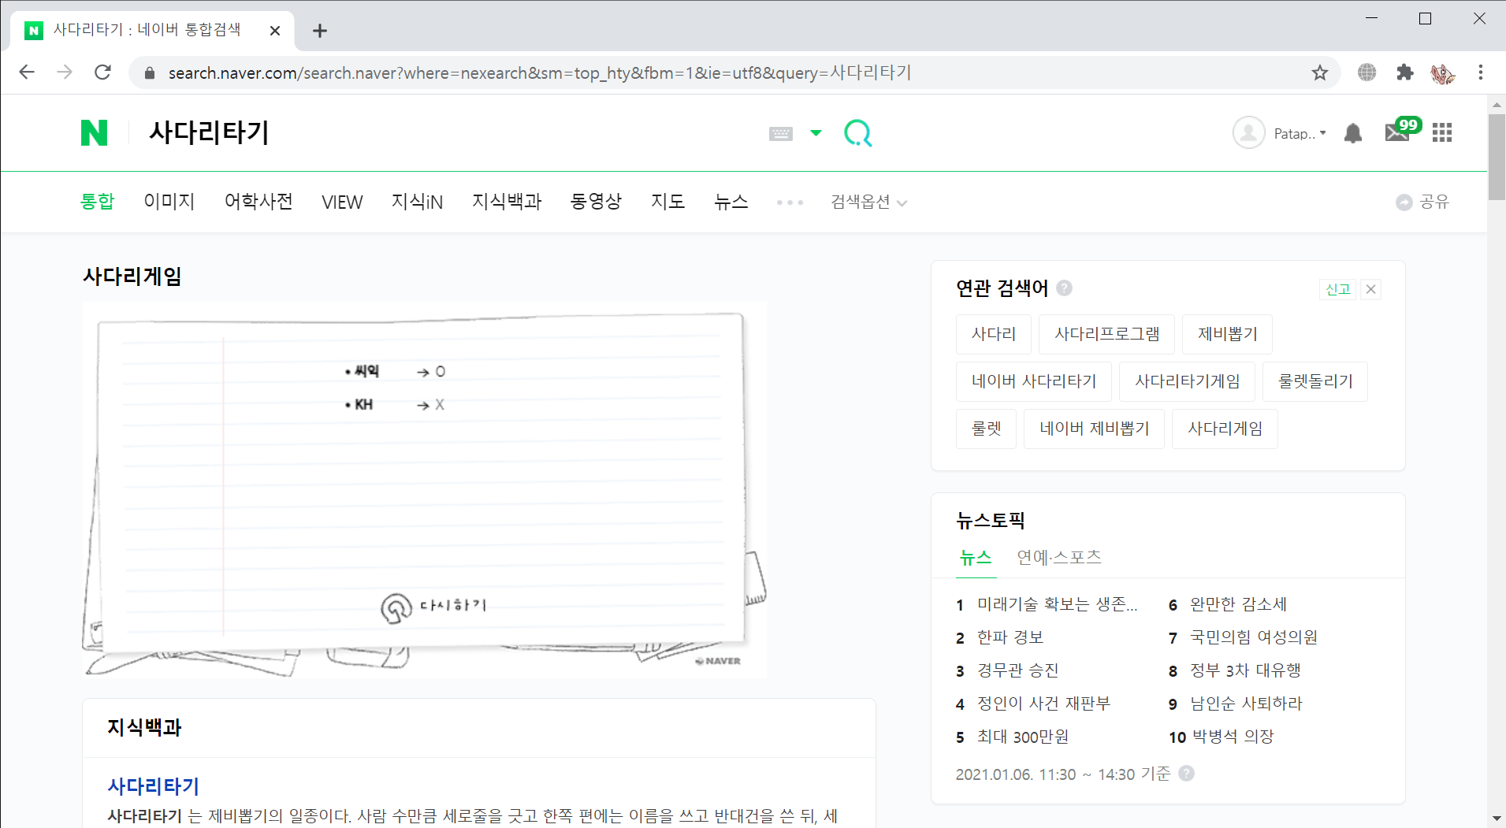Bookmark this page with star icon
The image size is (1506, 828).
(1320, 73)
